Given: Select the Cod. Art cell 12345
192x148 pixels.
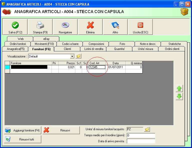Looking at the screenshot, I should (x=97, y=67).
